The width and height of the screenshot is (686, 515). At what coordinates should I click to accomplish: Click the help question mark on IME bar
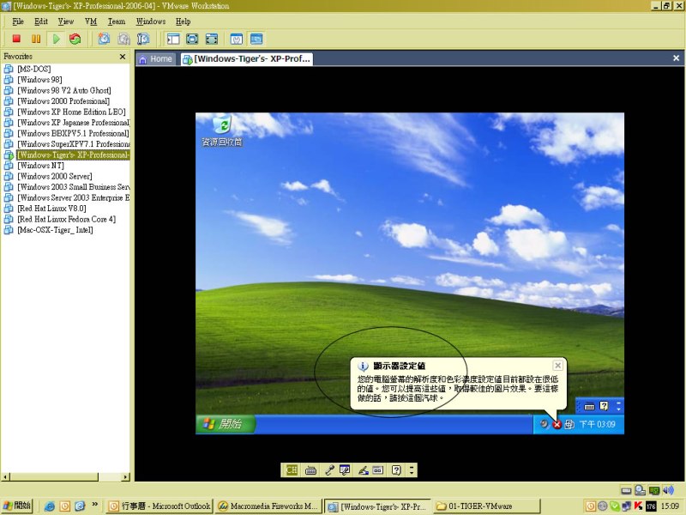point(396,470)
